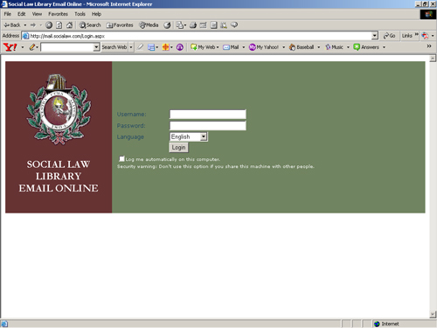
Task: Expand the Language English dropdown
Action: (x=189, y=136)
